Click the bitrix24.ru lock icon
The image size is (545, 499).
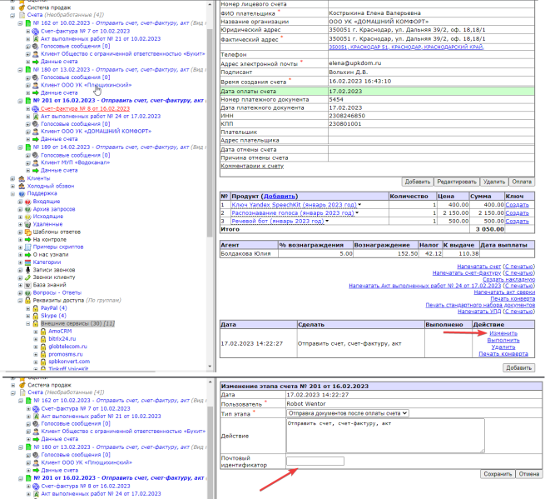click(43, 339)
